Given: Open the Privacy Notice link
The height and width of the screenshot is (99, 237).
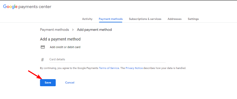Looking at the screenshot, I should 134,68.
